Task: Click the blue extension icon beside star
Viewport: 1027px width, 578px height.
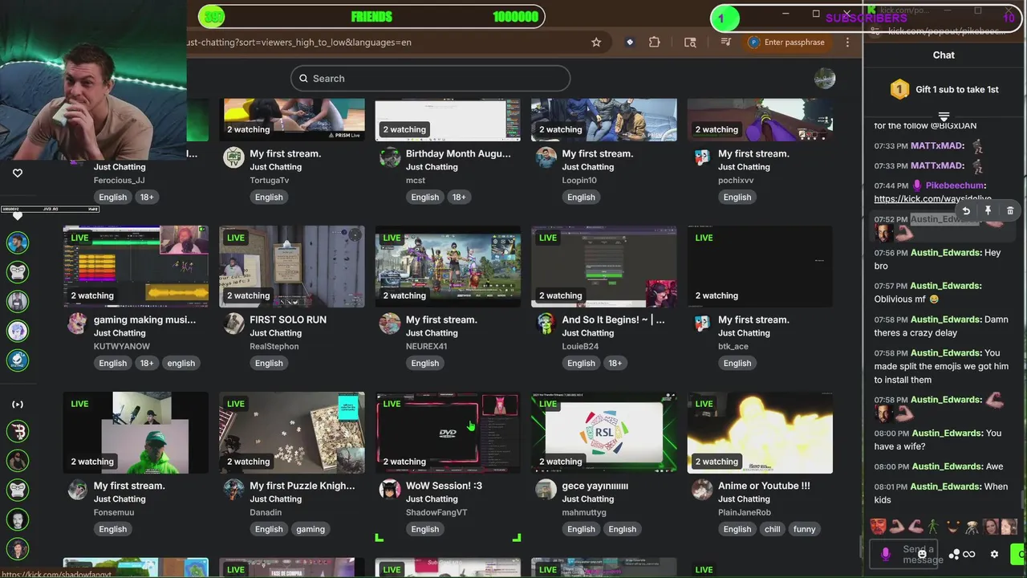Action: click(x=630, y=43)
